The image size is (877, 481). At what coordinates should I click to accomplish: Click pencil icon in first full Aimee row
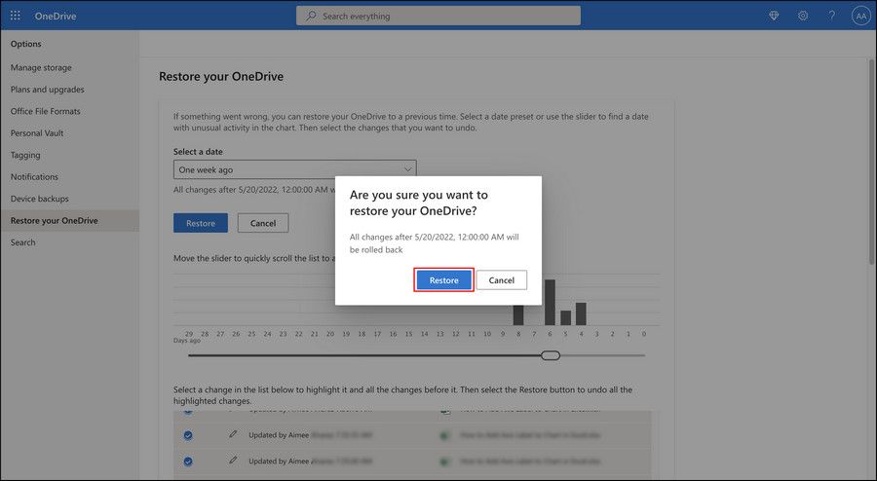tap(233, 434)
